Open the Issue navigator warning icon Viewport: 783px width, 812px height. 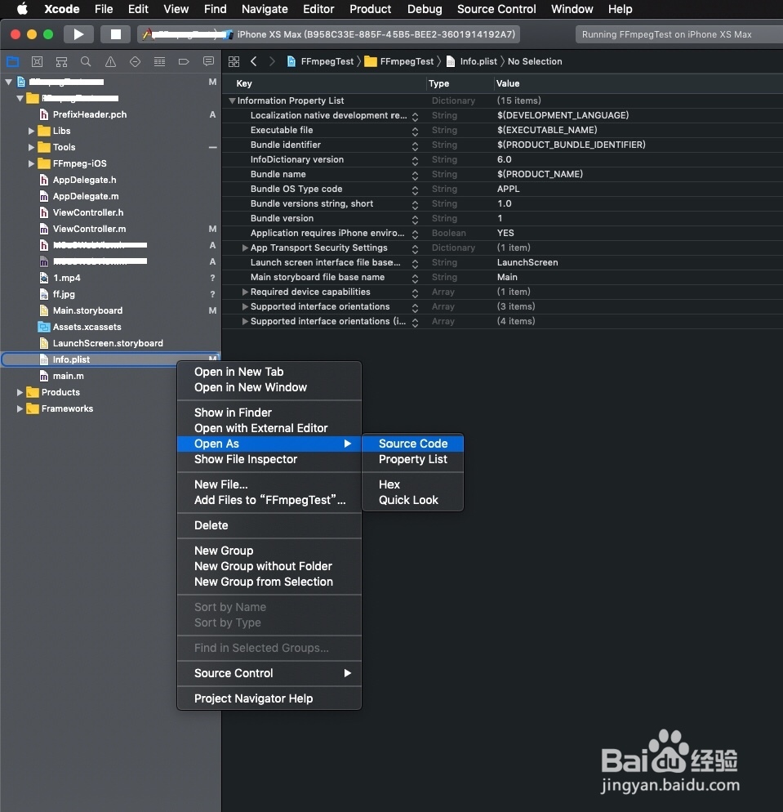pos(111,61)
